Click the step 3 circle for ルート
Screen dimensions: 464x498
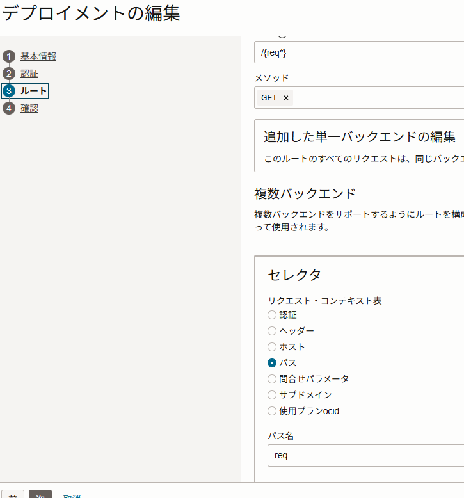pyautogui.click(x=9, y=91)
